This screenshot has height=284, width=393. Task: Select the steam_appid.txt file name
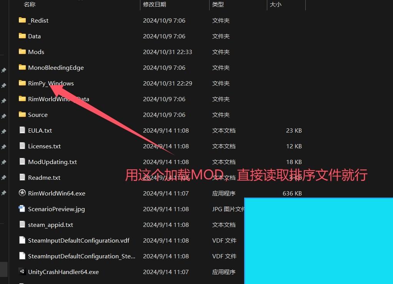[x=50, y=225]
